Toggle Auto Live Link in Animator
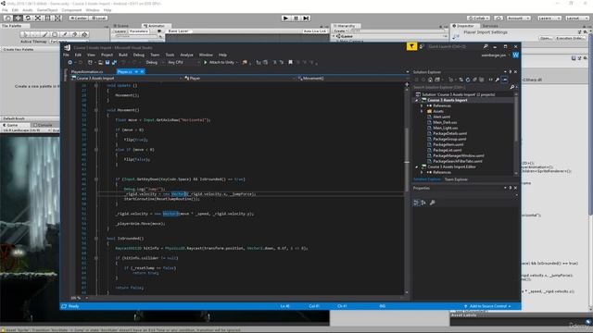593x333 pixels. click(314, 31)
